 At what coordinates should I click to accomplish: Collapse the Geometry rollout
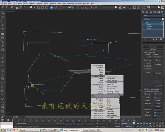click(x=153, y=50)
